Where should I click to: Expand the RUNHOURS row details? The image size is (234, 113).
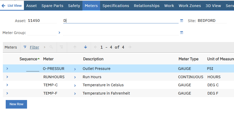coord(7,77)
